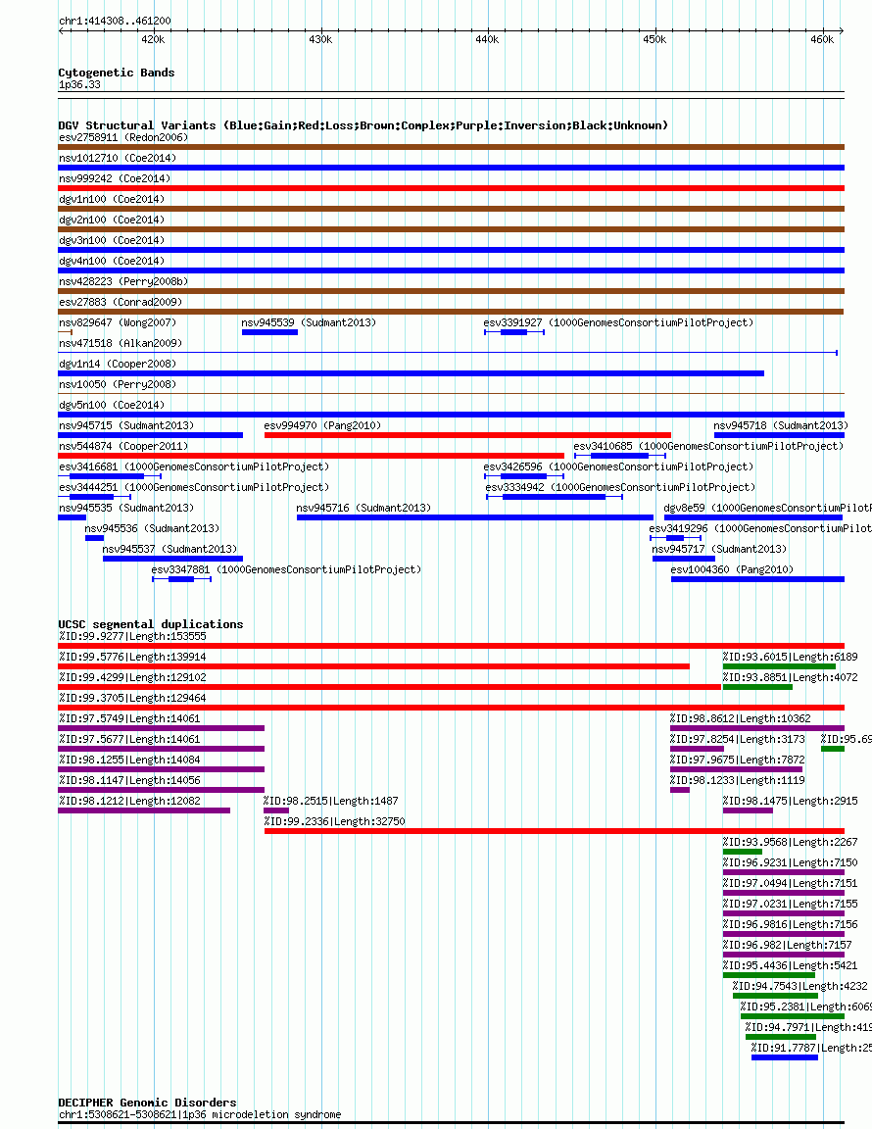Open duplication %ID:99.4299 Length:129102 label

point(132,677)
